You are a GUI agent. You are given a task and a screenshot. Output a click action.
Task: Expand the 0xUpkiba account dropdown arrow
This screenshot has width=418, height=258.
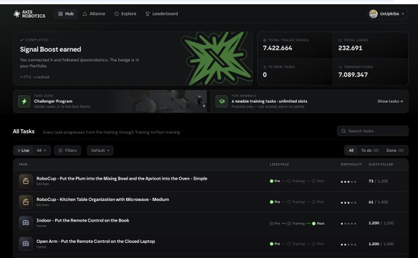point(403,14)
